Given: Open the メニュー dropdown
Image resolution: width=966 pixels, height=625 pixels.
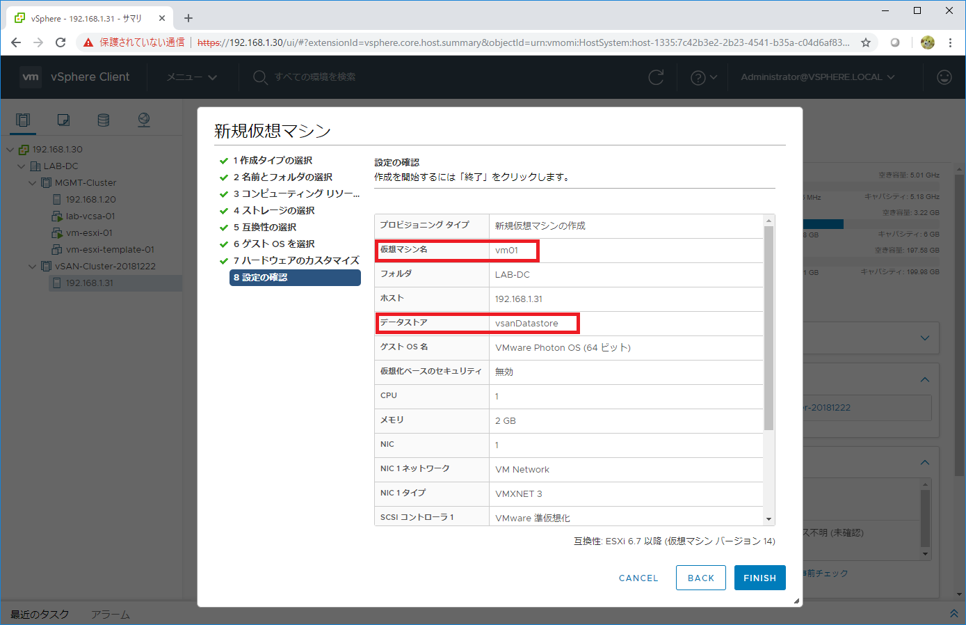Looking at the screenshot, I should click(x=191, y=77).
